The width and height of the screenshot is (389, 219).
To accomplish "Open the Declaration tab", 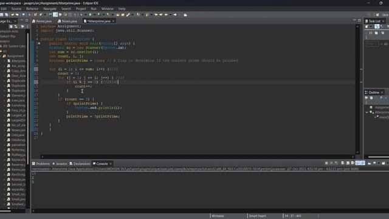I will pyautogui.click(x=80, y=164).
